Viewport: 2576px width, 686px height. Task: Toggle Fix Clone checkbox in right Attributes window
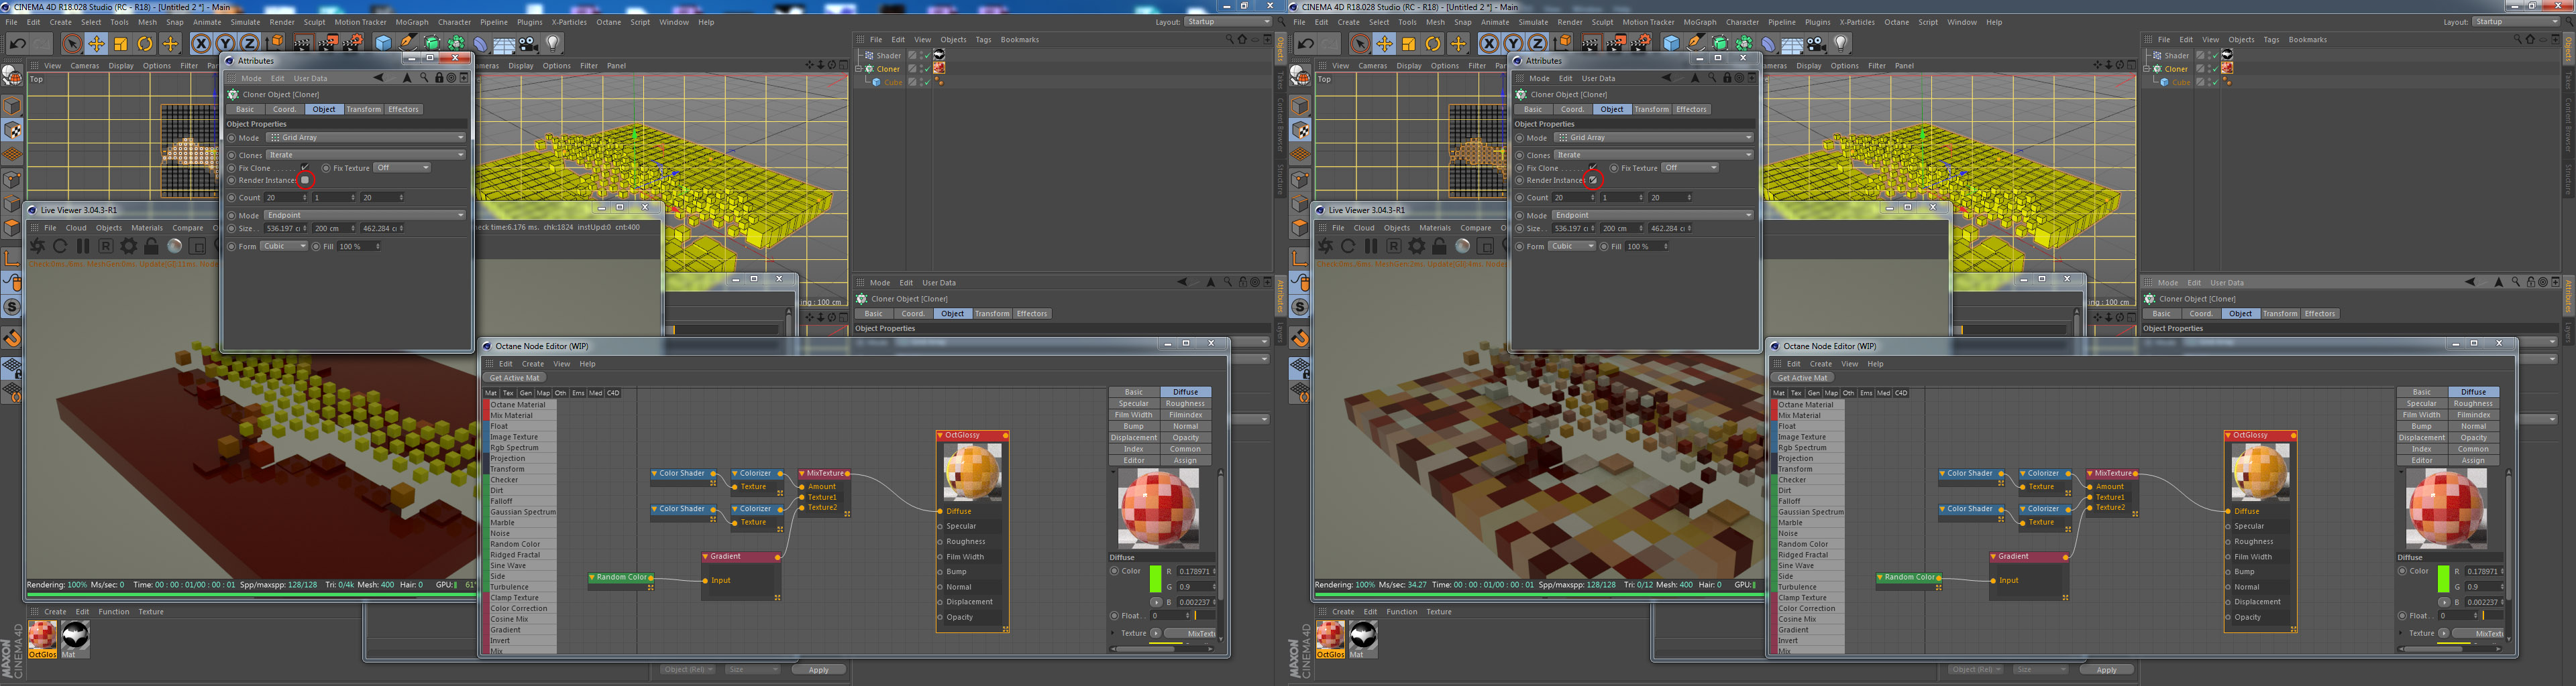1593,167
